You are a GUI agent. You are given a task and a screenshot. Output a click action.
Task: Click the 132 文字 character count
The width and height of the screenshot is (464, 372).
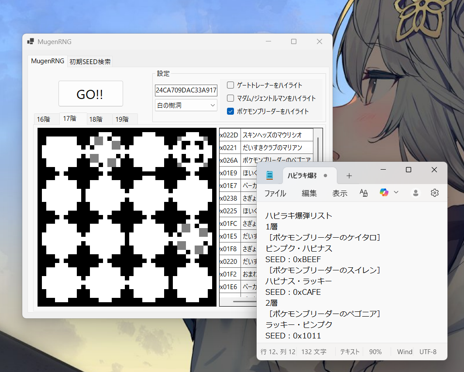click(314, 352)
